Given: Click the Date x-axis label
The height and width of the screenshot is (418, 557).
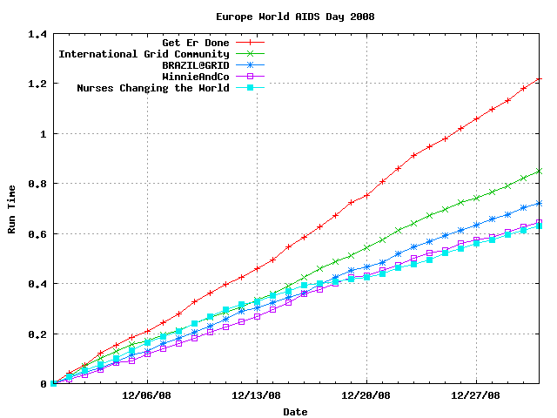Looking at the screenshot, I should (295, 411).
